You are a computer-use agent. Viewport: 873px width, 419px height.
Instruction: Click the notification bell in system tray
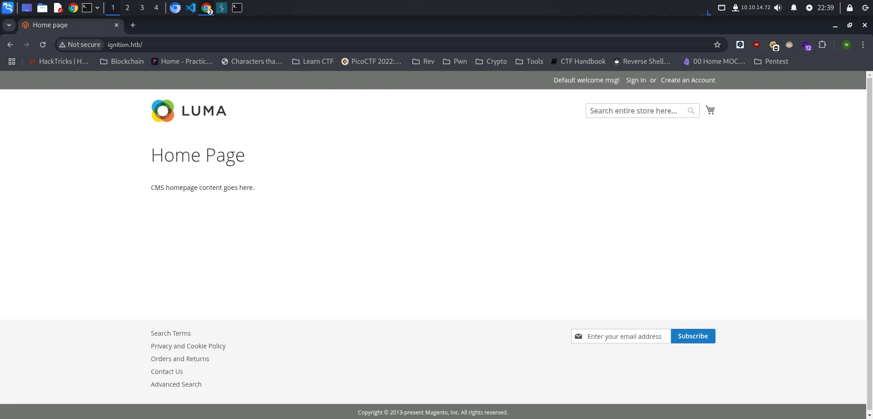point(793,8)
